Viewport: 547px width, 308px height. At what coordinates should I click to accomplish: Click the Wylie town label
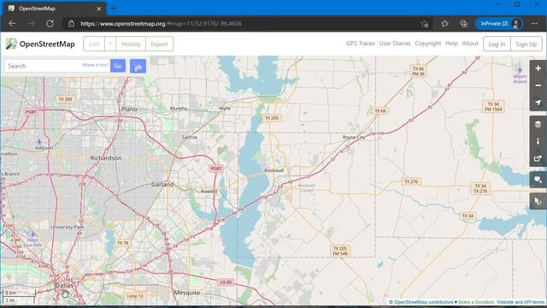225,109
